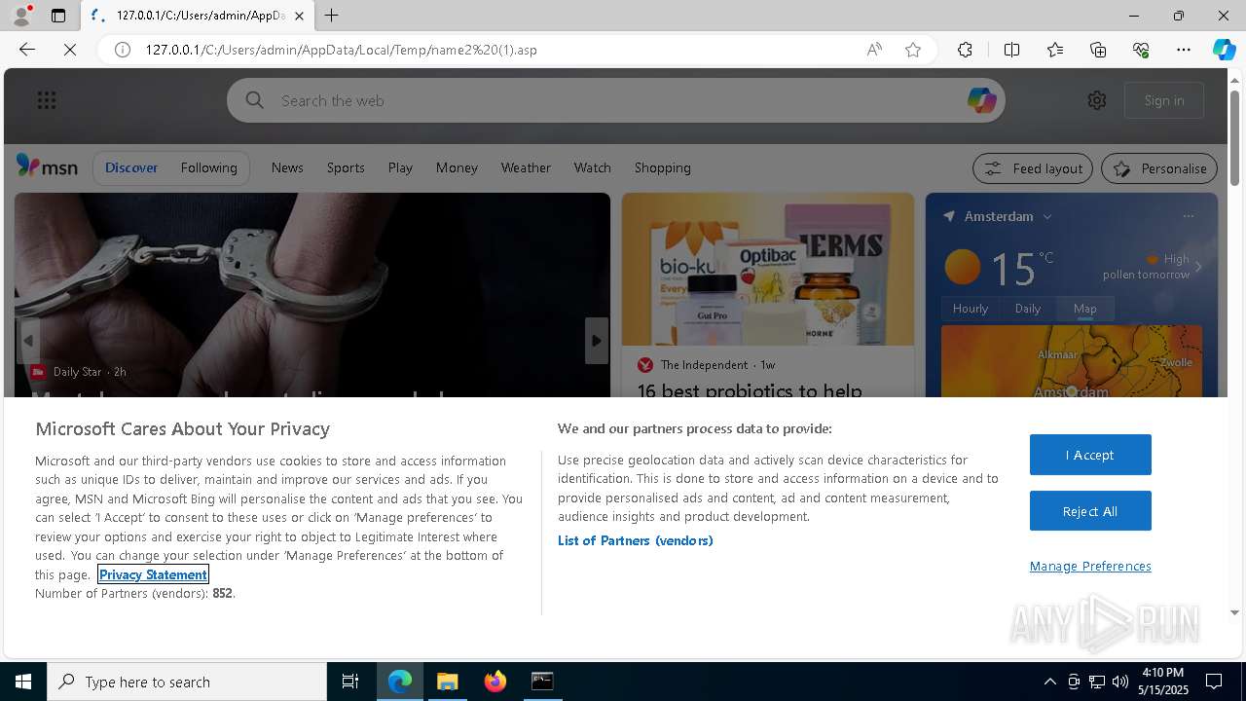Open the notifications center icon
Viewport: 1246px width, 701px height.
1214,682
